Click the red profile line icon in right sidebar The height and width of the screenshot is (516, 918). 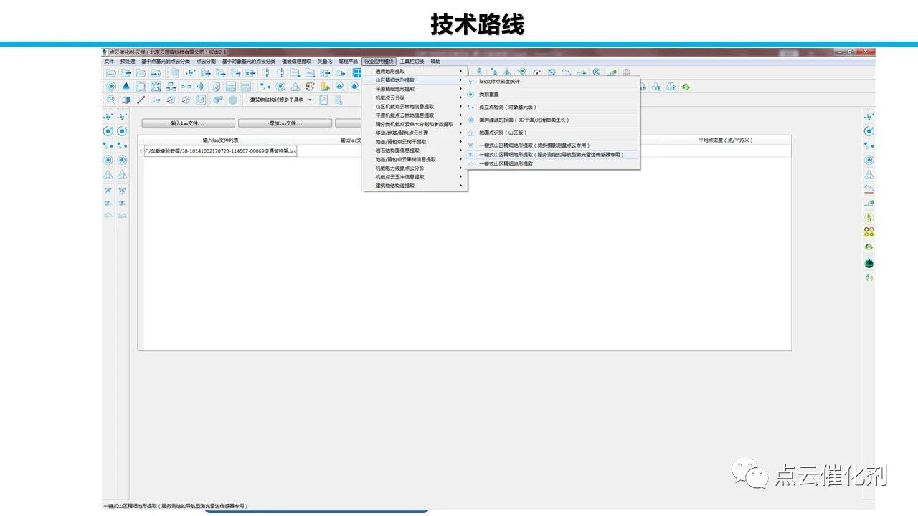click(869, 189)
